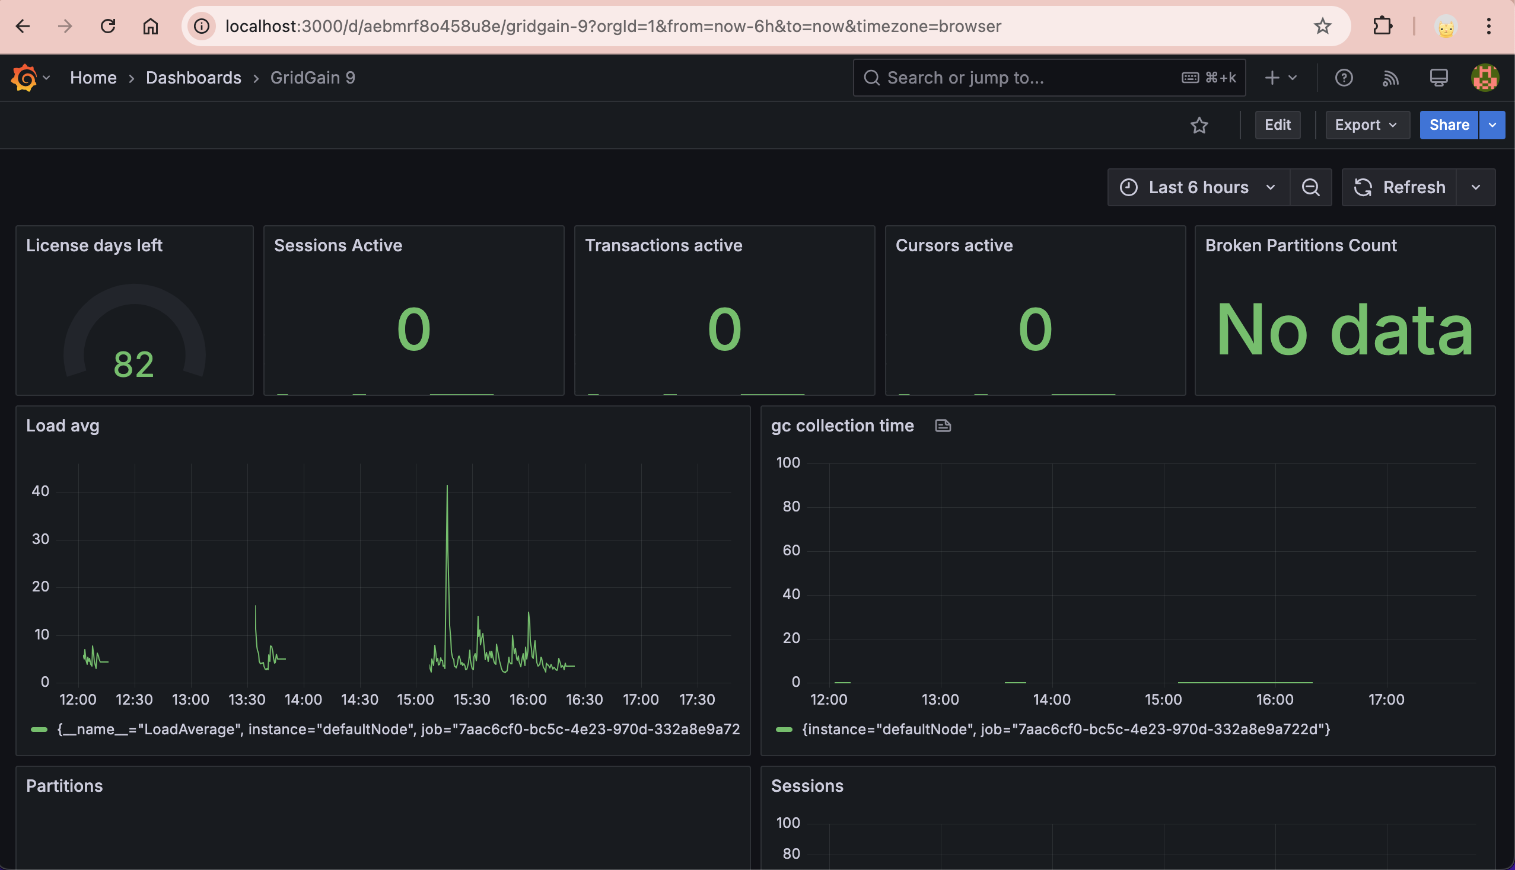Click the Sessions Active value 0
The width and height of the screenshot is (1515, 870).
click(x=414, y=330)
